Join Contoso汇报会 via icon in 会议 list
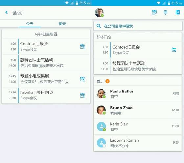 pyautogui.click(x=82, y=47)
